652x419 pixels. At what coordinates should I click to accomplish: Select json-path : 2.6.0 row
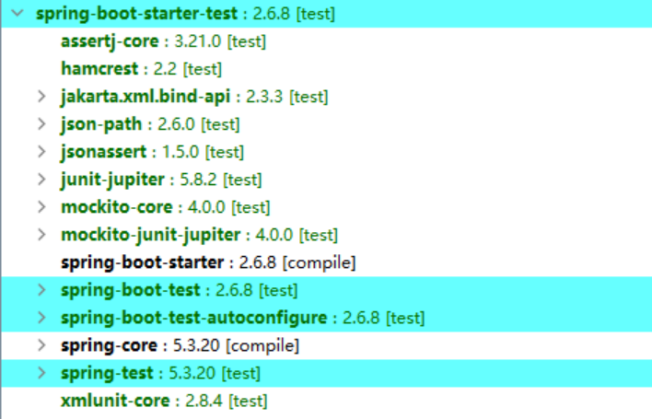coord(327,124)
